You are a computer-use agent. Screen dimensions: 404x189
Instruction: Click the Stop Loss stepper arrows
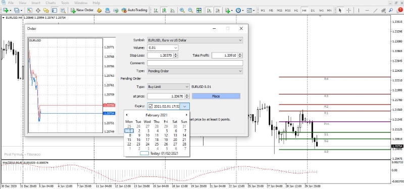point(176,56)
